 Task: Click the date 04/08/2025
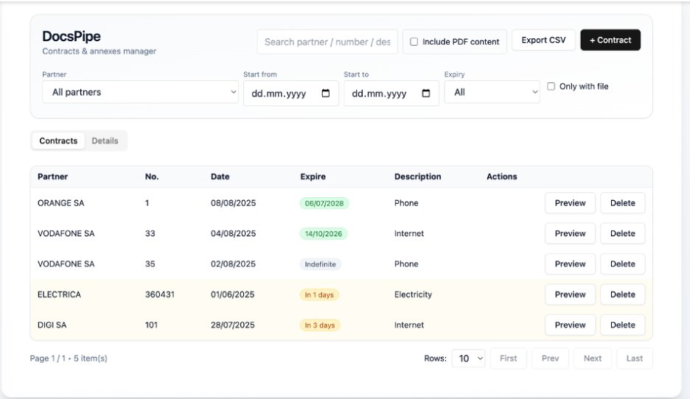click(x=233, y=233)
